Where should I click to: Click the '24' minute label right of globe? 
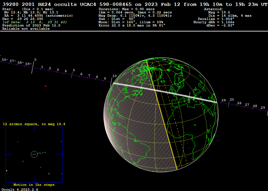(224, 100)
